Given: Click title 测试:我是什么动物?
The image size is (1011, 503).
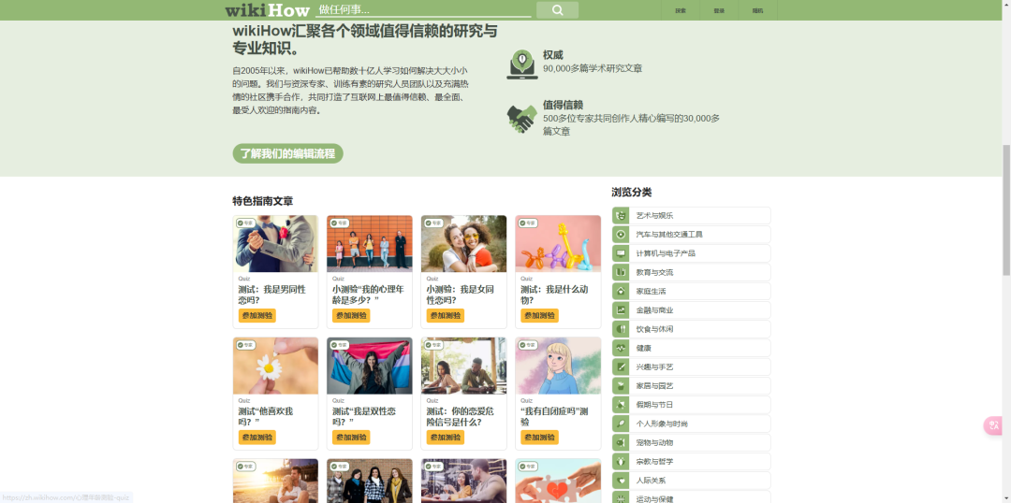Looking at the screenshot, I should click(554, 295).
